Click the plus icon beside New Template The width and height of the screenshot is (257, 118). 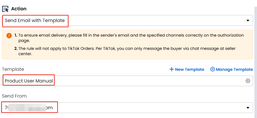click(x=171, y=69)
